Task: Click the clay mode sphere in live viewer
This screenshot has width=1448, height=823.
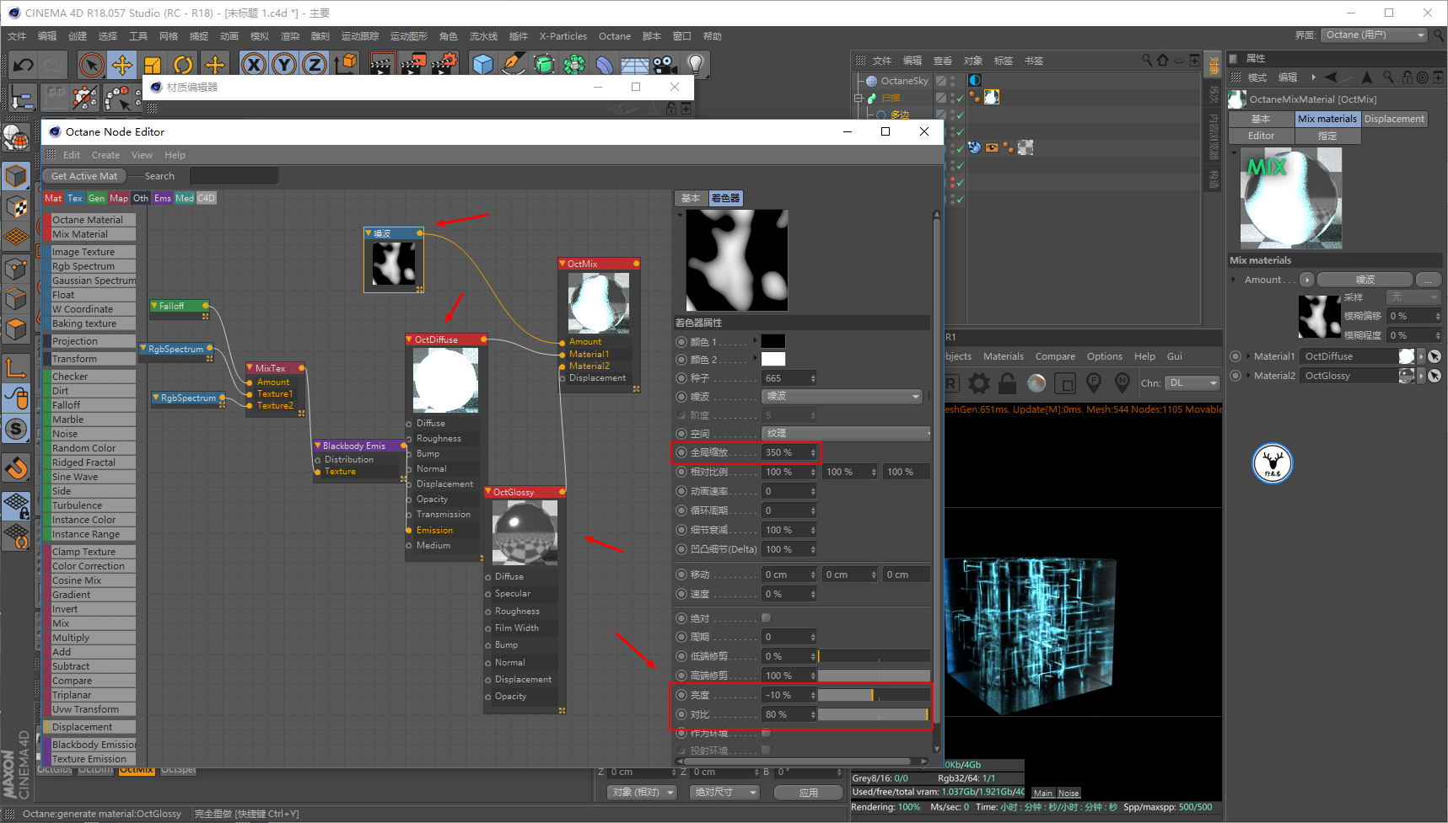Action: [x=1036, y=384]
